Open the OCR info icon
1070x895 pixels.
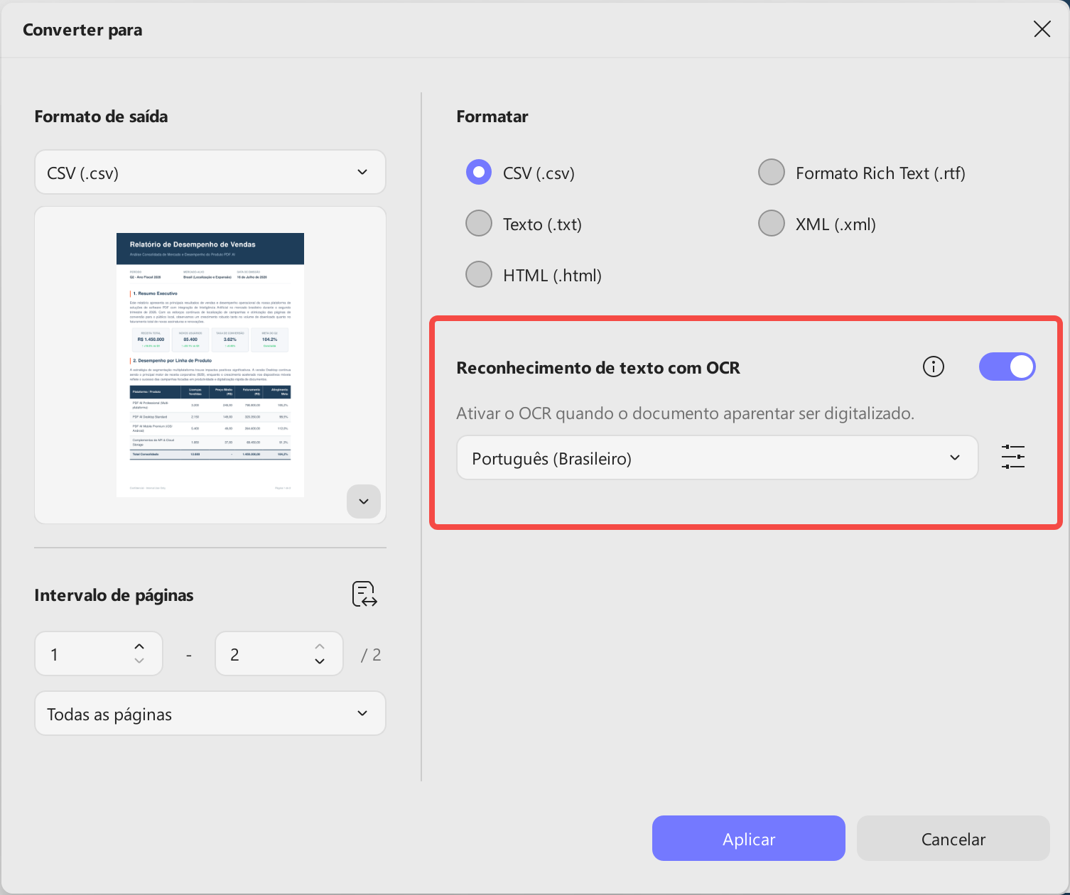tap(933, 367)
